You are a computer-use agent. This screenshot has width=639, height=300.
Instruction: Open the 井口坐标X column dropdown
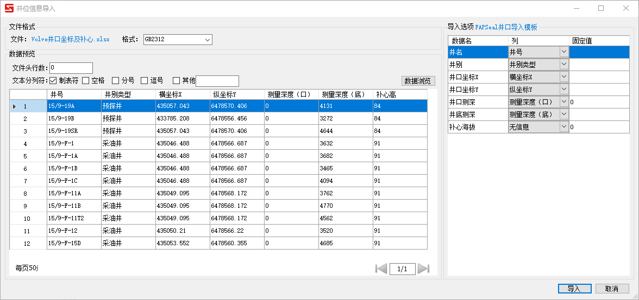pyautogui.click(x=563, y=77)
